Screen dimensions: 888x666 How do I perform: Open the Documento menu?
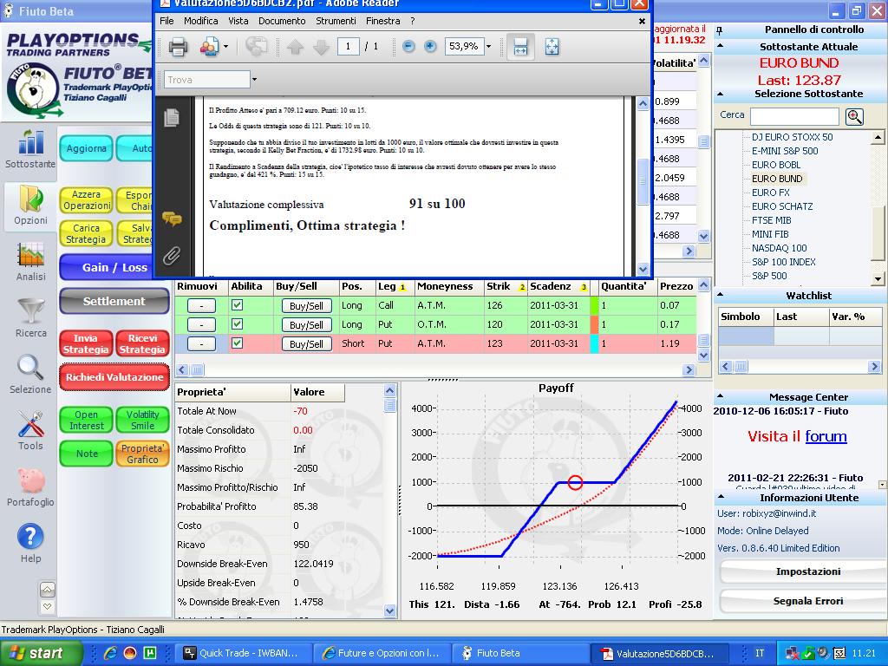tap(282, 21)
